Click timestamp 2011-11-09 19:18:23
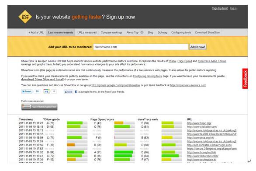This screenshot has height=171, width=256. click(31, 123)
